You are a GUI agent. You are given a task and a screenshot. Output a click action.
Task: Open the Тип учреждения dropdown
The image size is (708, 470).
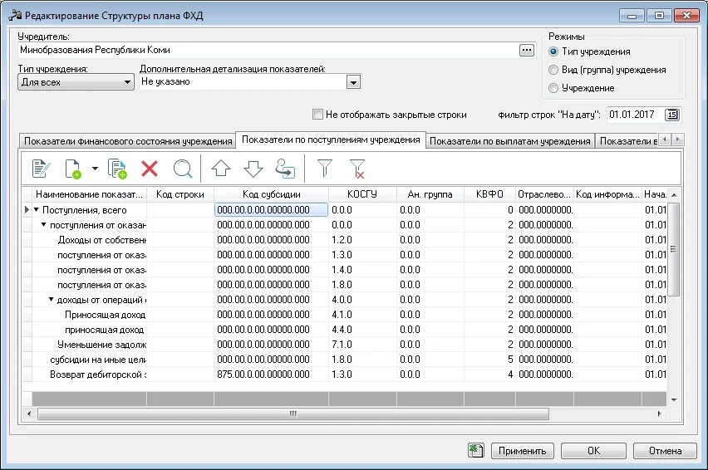pyautogui.click(x=76, y=82)
